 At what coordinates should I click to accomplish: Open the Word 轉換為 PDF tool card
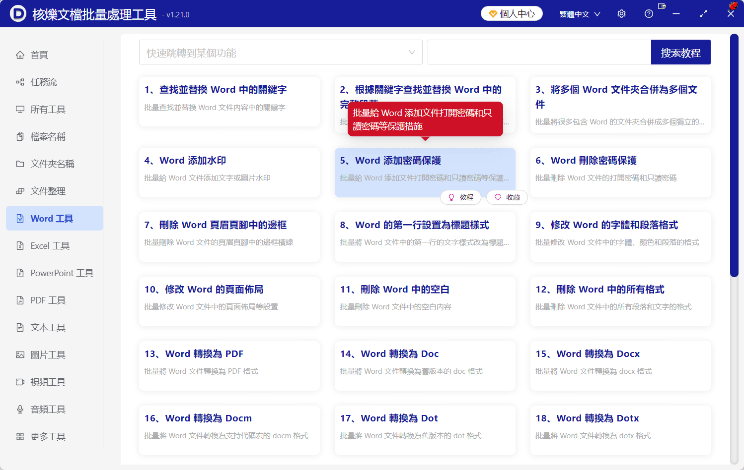click(229, 365)
